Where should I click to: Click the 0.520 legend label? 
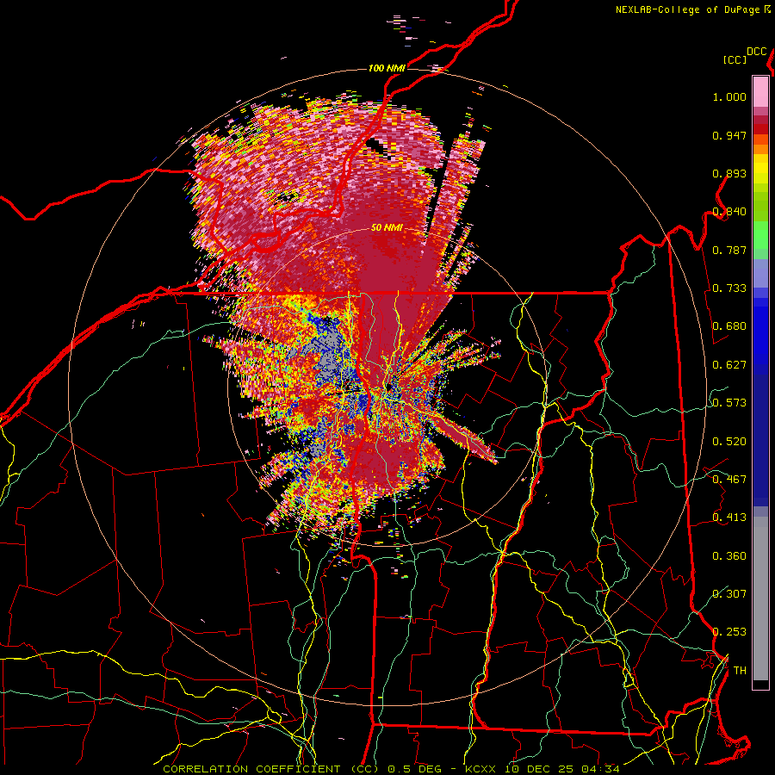coord(729,442)
